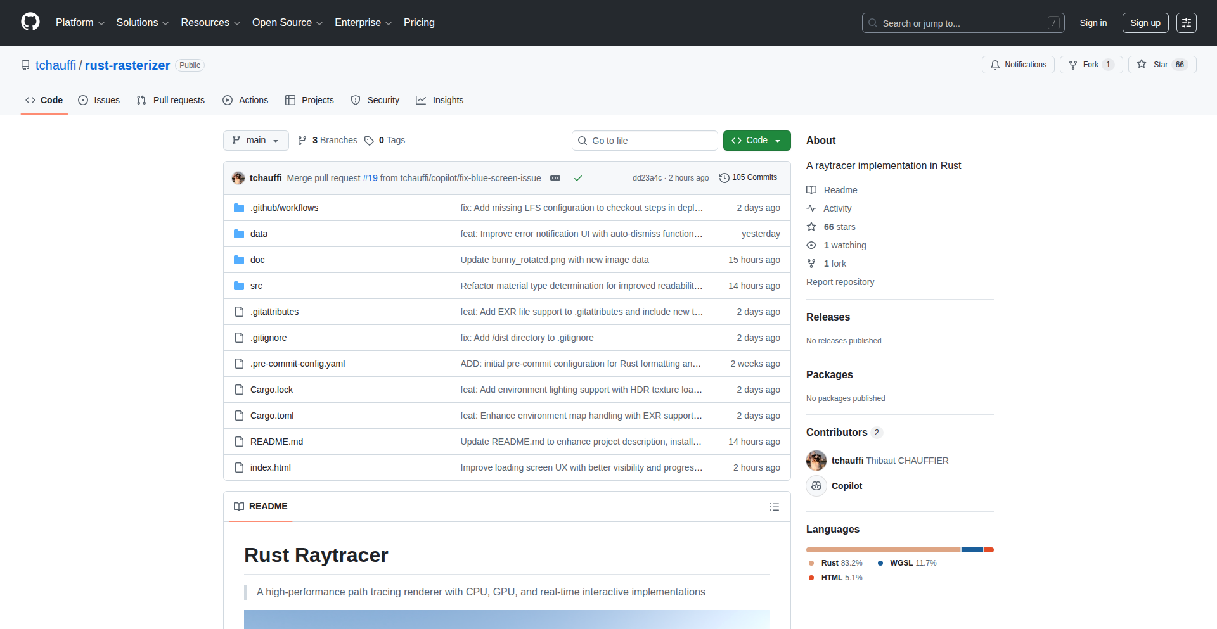The width and height of the screenshot is (1217, 629).
Task: Open the README outline icon
Action: 774,507
